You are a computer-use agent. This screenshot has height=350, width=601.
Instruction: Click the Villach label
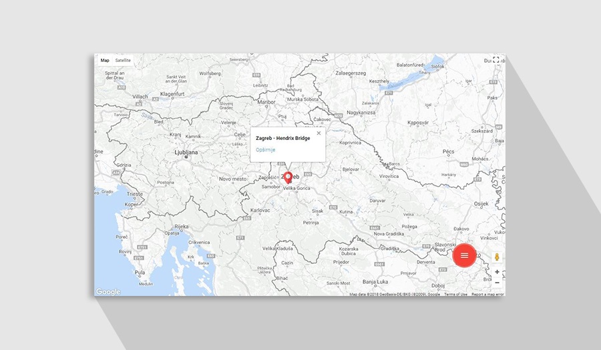[x=140, y=97]
